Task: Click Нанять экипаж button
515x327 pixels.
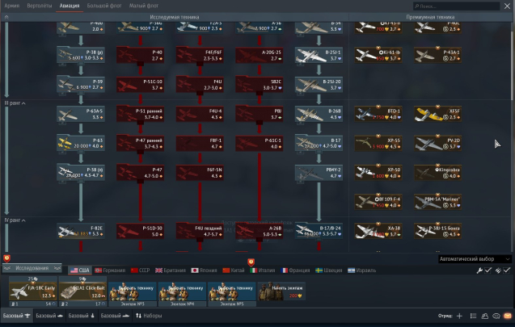Action: (x=281, y=290)
